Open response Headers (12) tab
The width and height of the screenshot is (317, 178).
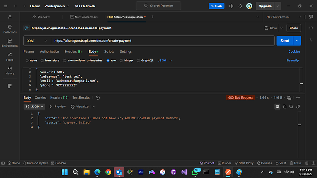click(x=59, y=98)
